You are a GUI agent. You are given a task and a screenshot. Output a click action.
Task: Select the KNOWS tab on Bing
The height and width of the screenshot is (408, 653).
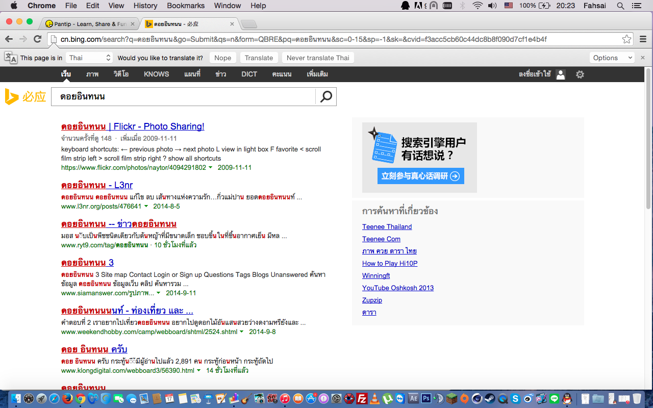(x=156, y=74)
